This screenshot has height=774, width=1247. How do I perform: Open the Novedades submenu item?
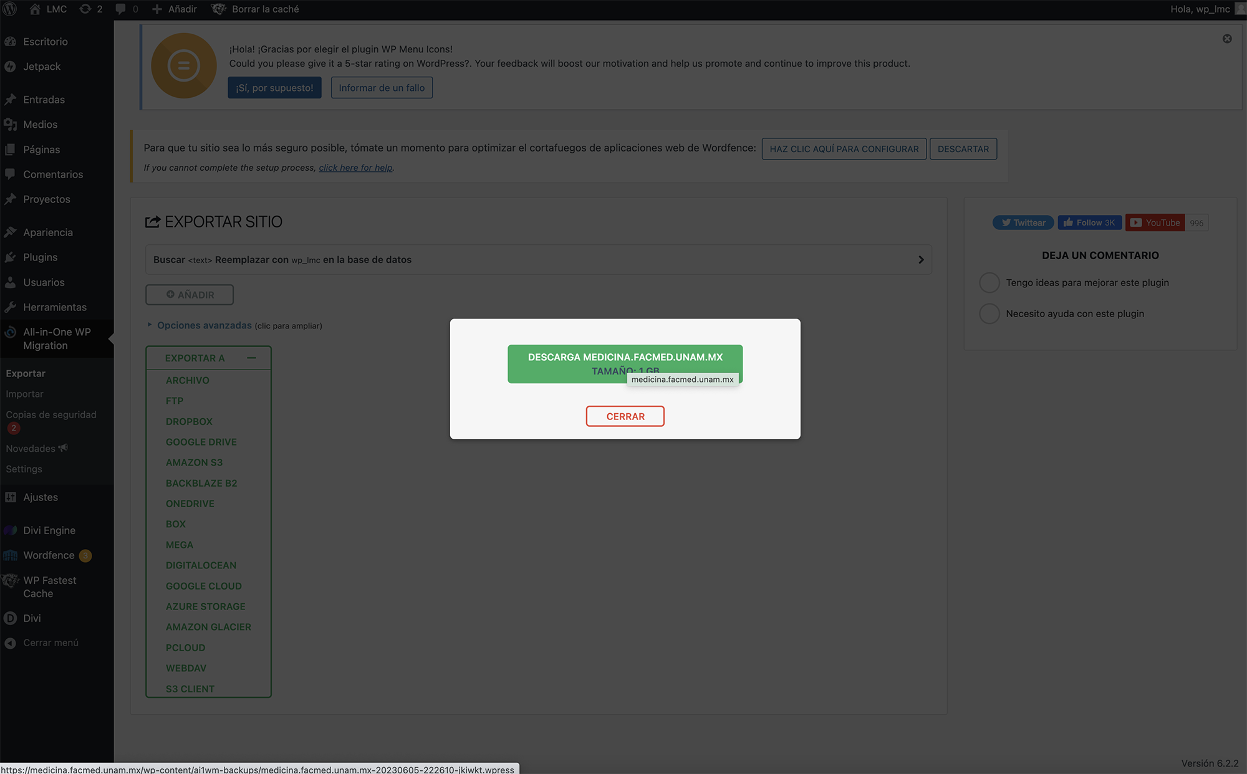[x=37, y=448]
